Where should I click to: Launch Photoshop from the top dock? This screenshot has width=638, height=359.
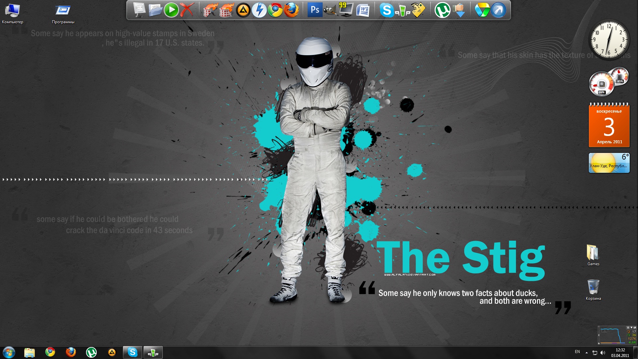tap(314, 10)
